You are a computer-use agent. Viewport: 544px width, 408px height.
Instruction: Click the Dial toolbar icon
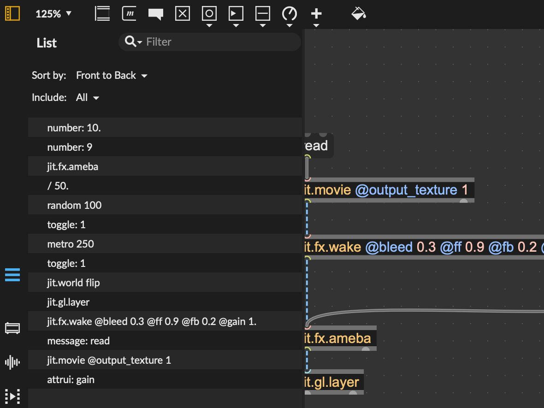pyautogui.click(x=290, y=13)
